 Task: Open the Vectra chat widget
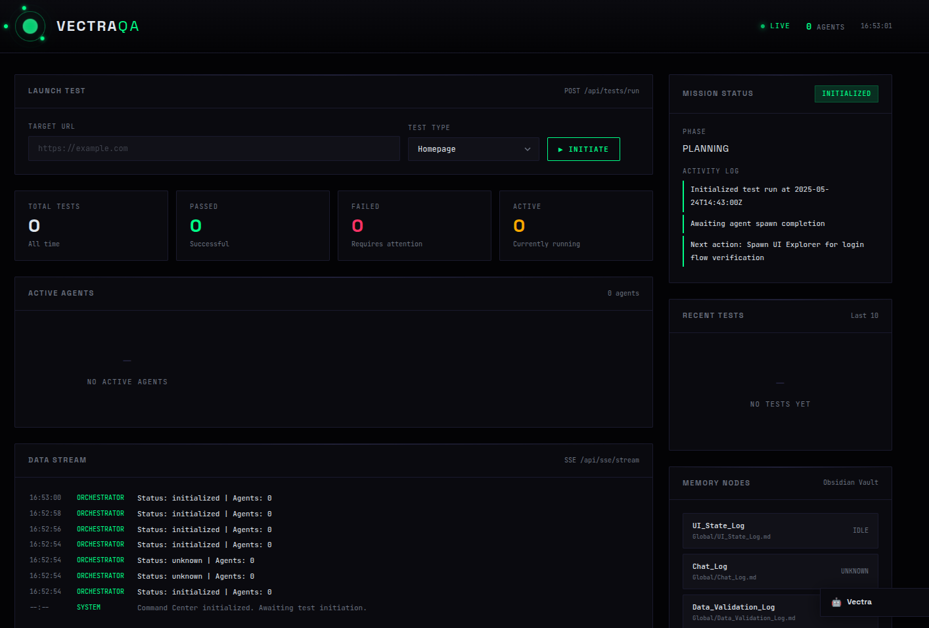(x=874, y=602)
